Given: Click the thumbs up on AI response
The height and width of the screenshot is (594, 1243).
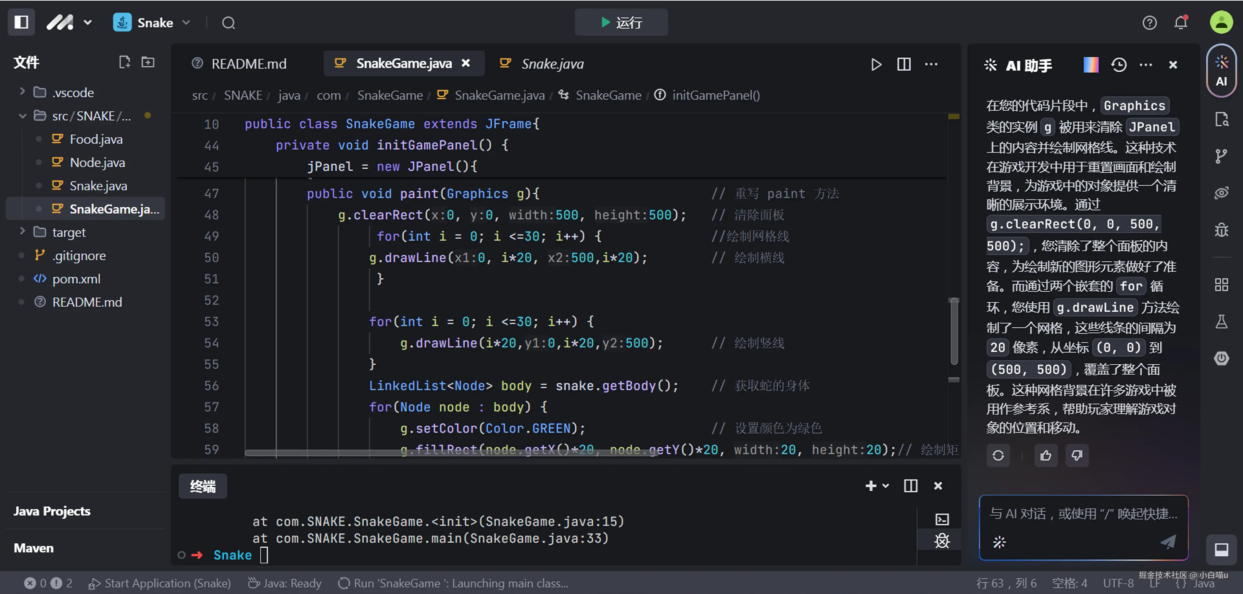Looking at the screenshot, I should 1046,455.
